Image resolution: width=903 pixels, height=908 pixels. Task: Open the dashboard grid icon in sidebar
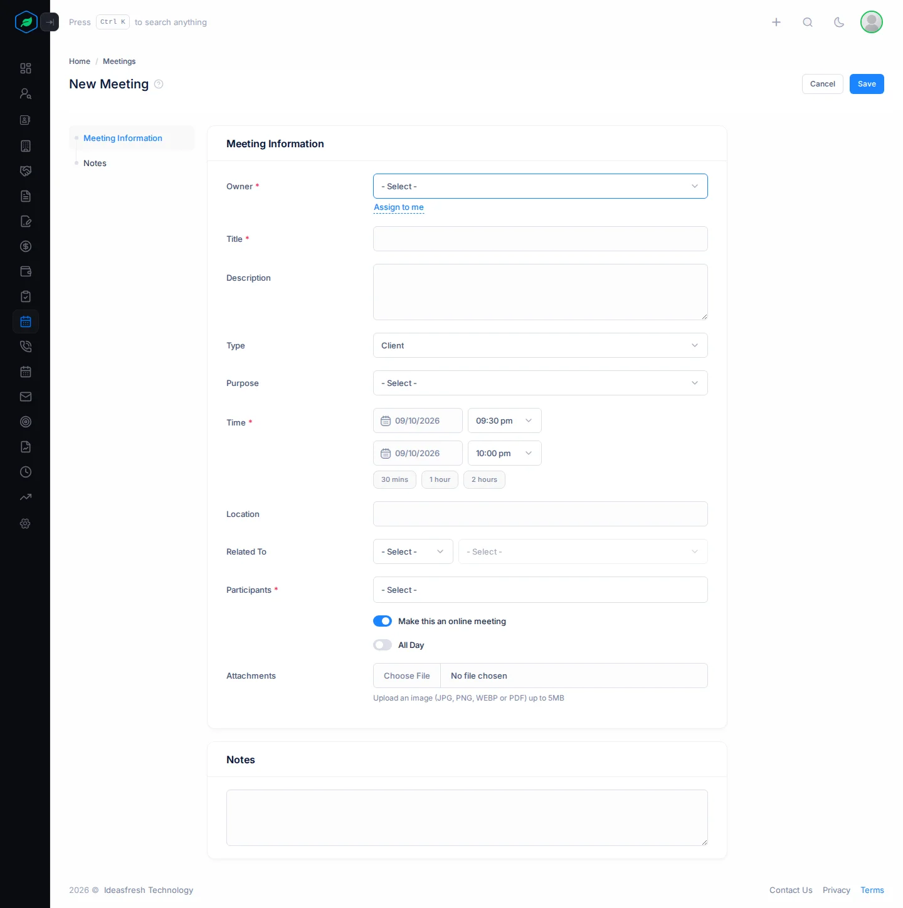point(26,68)
